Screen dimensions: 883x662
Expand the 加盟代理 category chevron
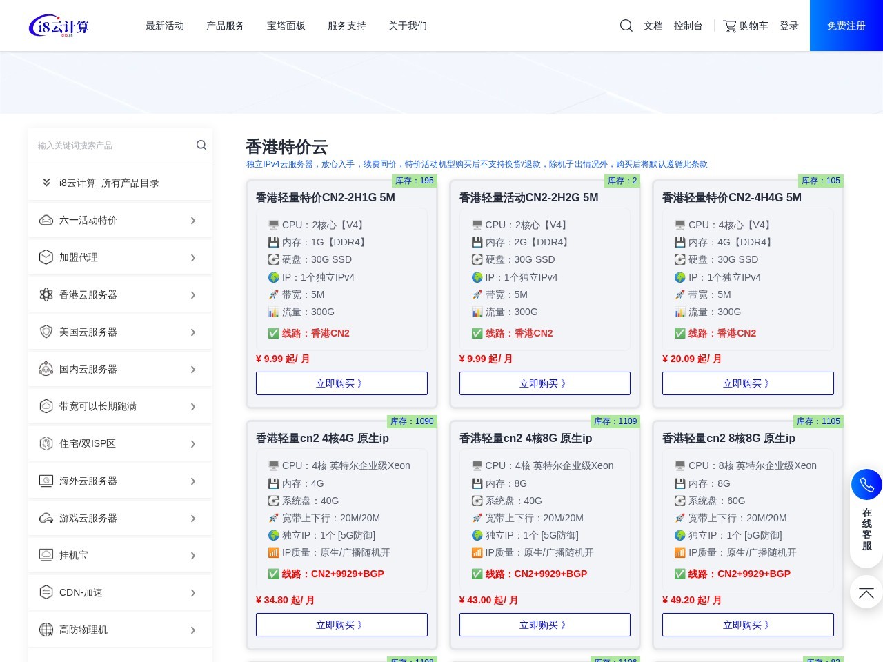193,258
